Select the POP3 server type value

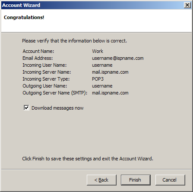point(98,79)
